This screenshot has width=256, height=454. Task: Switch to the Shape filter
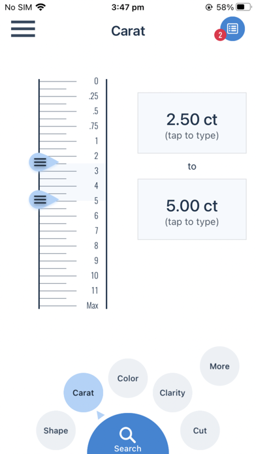click(56, 431)
